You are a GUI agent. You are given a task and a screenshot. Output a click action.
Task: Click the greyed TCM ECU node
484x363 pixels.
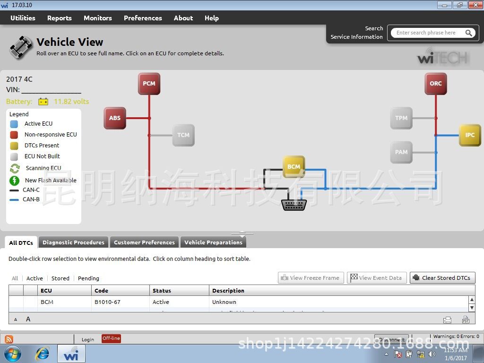tap(183, 135)
